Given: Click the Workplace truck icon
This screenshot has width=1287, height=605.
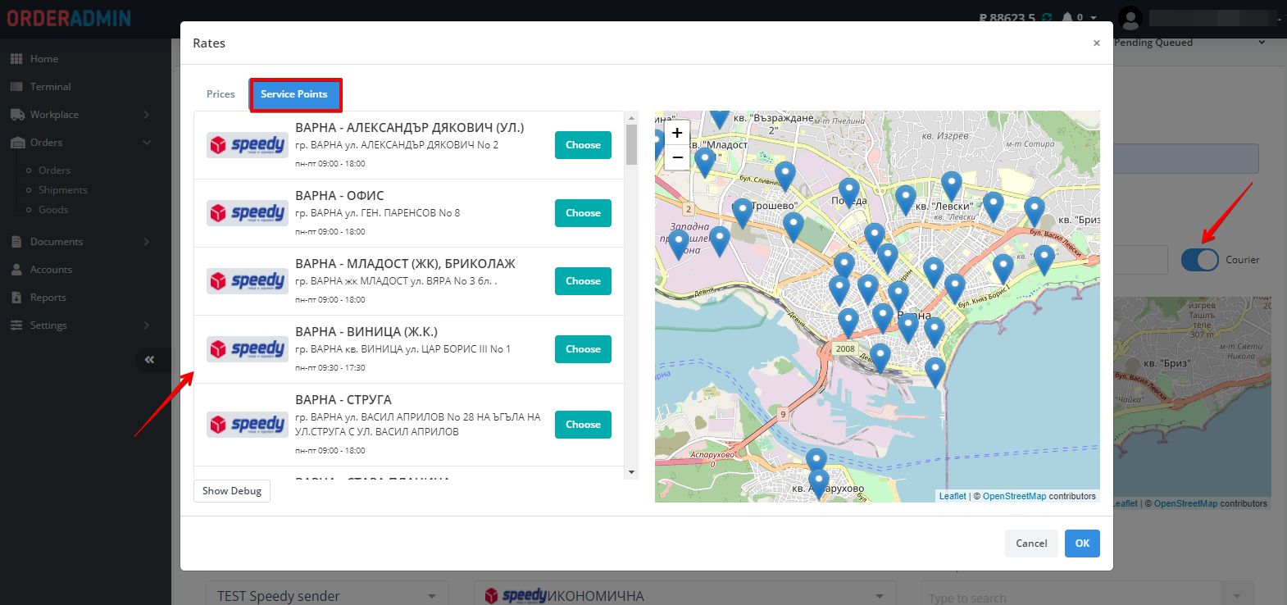Looking at the screenshot, I should [x=17, y=115].
